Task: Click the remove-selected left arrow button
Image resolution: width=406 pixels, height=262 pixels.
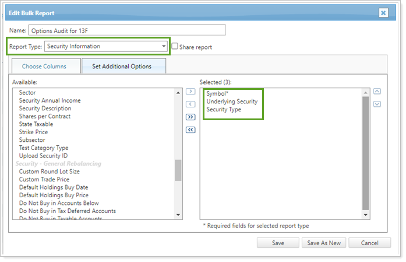Action: click(x=190, y=104)
